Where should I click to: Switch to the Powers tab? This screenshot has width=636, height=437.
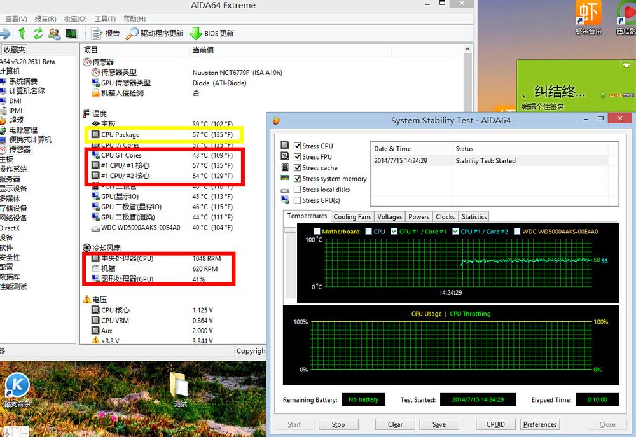(x=418, y=217)
